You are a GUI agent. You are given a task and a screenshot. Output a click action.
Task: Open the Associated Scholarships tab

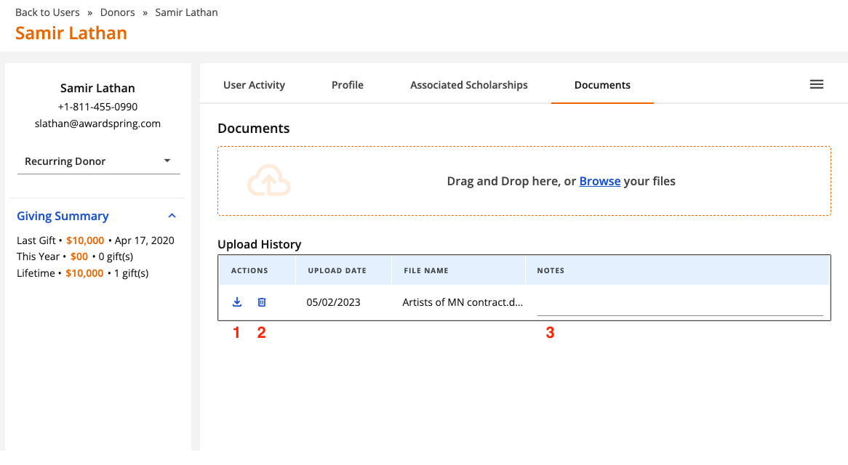[x=468, y=85]
